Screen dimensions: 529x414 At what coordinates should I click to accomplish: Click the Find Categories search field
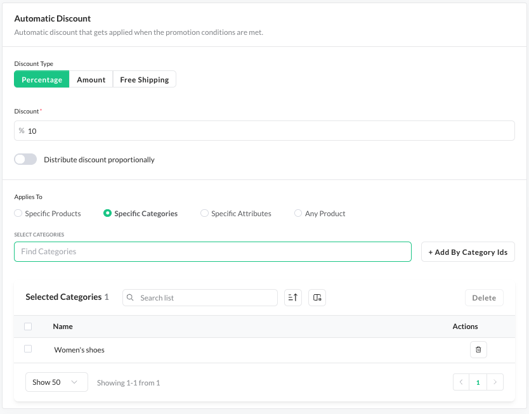click(x=213, y=252)
